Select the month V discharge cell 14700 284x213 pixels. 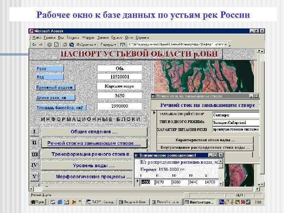tap(211, 182)
